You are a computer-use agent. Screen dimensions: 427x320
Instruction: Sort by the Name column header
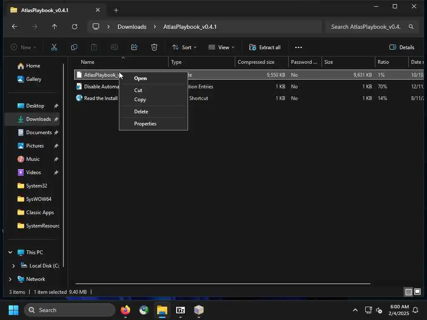[121, 62]
